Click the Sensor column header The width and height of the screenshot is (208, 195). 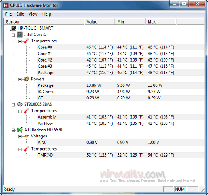[44, 22]
